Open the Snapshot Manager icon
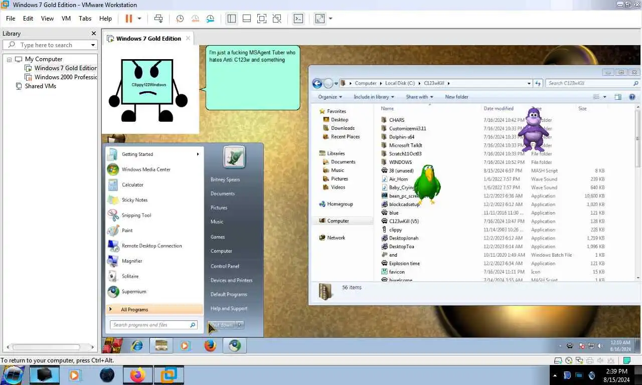642x385 pixels. point(210,19)
